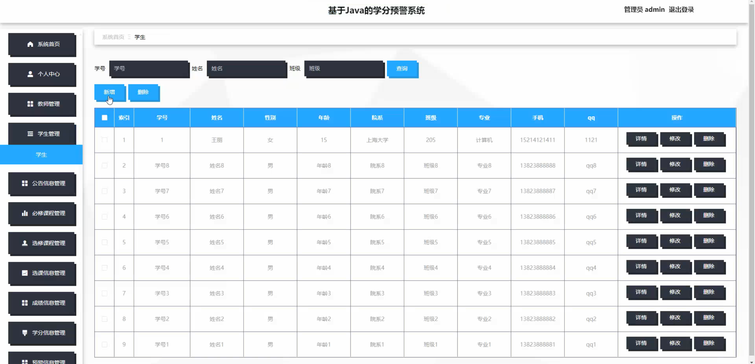Click the grid icon beside 教师管理

[x=30, y=104]
